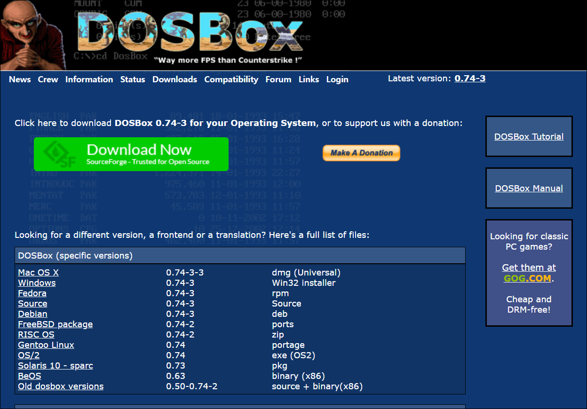The height and width of the screenshot is (409, 587).
Task: Click the 0.63 version text
Action: pyautogui.click(x=176, y=376)
